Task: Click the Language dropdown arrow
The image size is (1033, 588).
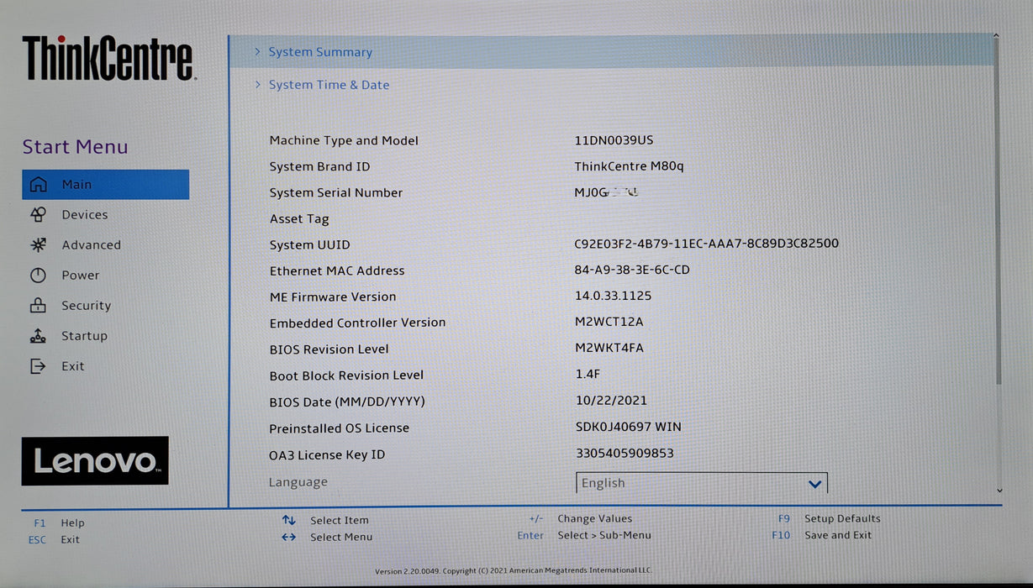Action: [x=814, y=484]
